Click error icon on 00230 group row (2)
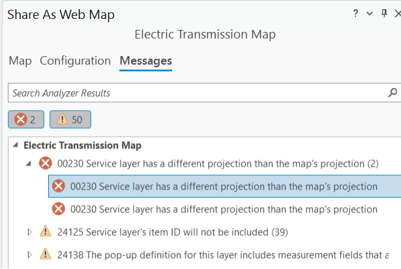 click(45, 163)
